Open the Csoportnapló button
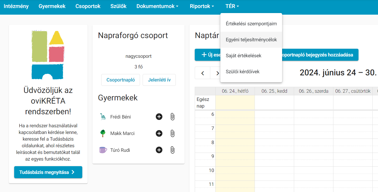 [x=120, y=80]
